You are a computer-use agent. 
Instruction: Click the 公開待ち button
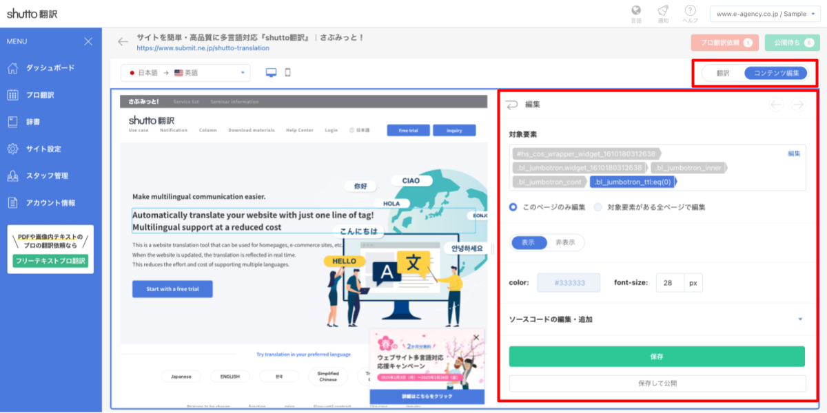[x=792, y=43]
